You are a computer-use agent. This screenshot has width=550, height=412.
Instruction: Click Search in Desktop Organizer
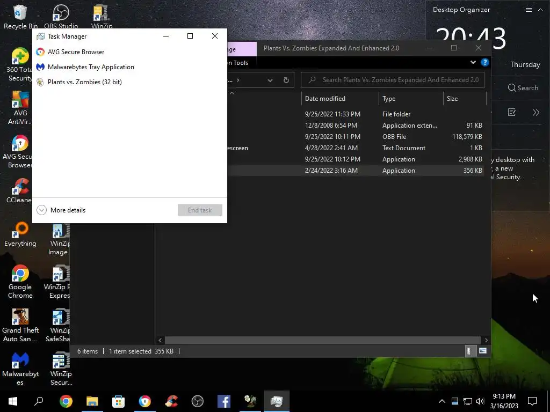tap(523, 88)
